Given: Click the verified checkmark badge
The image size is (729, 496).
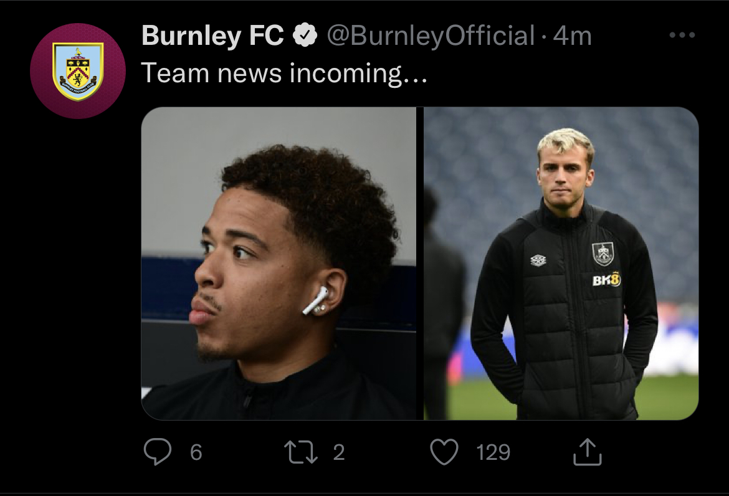Looking at the screenshot, I should pos(305,37).
